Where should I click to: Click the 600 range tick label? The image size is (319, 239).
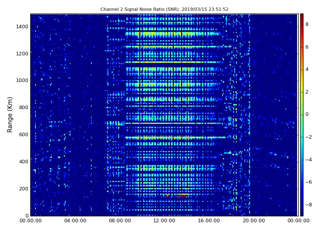pos(24,135)
